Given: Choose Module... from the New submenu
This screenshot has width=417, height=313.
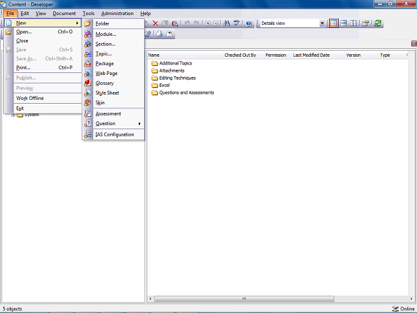Looking at the screenshot, I should (x=113, y=34).
